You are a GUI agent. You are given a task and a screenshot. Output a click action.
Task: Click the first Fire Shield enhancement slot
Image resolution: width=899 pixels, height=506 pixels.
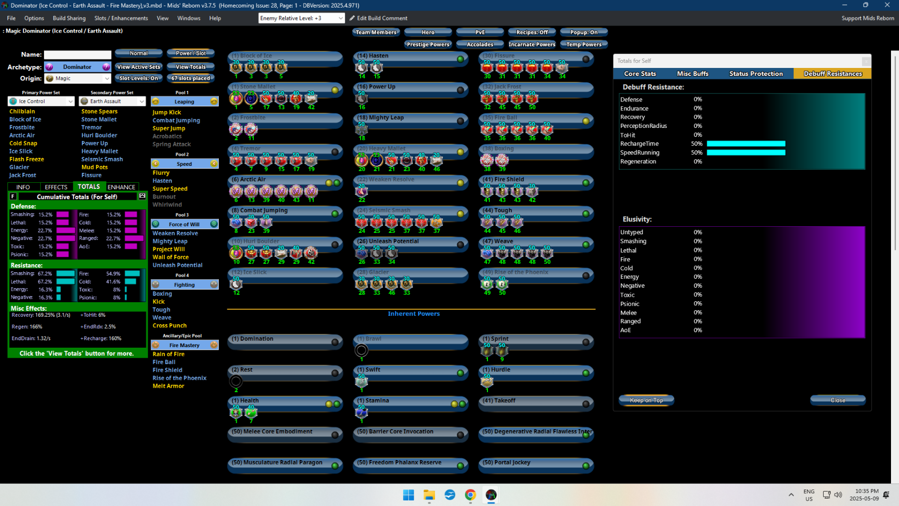(487, 192)
